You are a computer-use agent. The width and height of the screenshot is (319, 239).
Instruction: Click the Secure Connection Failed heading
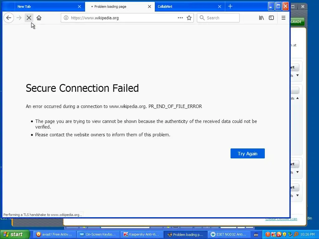tap(82, 88)
